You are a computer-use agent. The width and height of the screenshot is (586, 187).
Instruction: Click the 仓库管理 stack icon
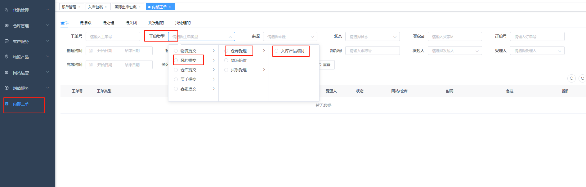click(x=7, y=25)
